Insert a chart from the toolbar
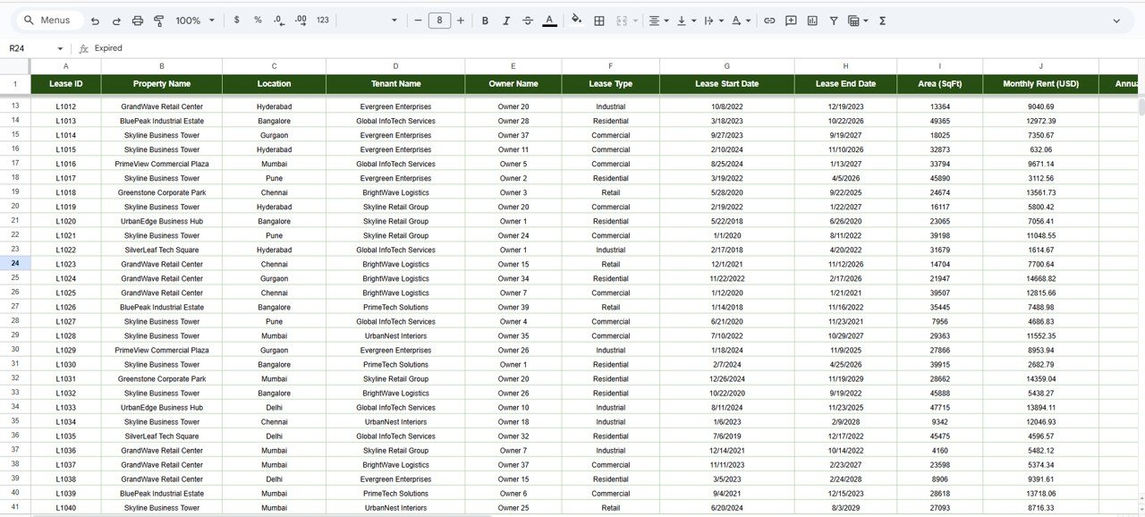The width and height of the screenshot is (1145, 517). (812, 21)
